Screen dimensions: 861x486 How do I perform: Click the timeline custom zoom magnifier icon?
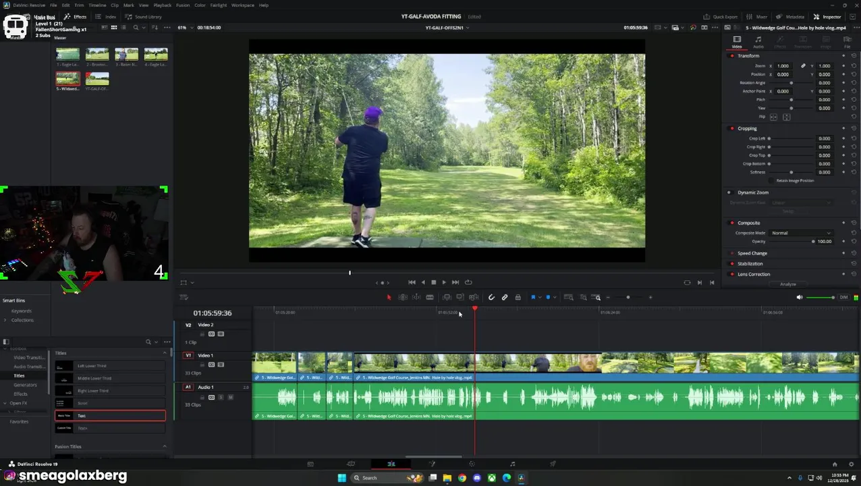tap(597, 297)
